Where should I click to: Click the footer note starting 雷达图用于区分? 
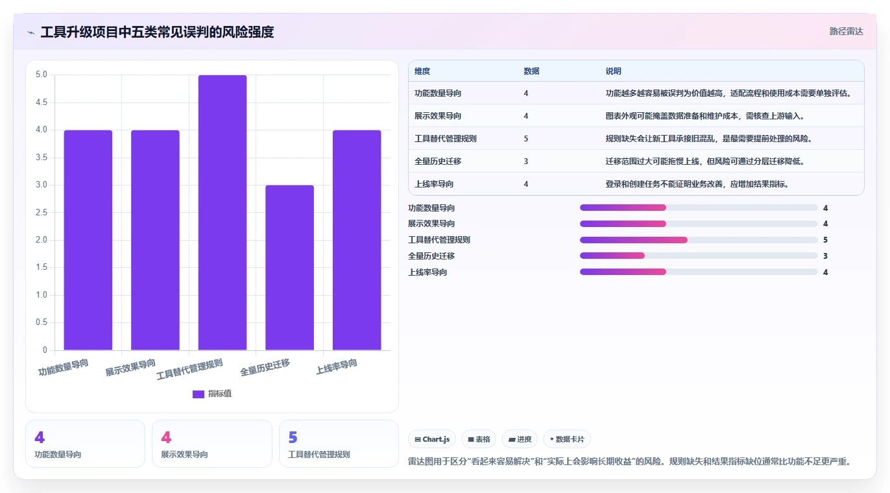[629, 462]
